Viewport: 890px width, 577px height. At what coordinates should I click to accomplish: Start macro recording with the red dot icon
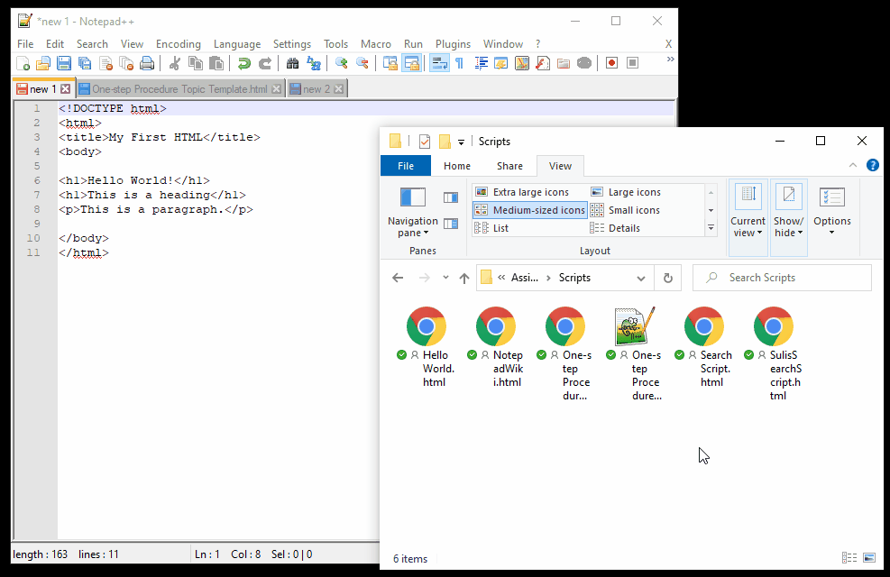(x=612, y=63)
